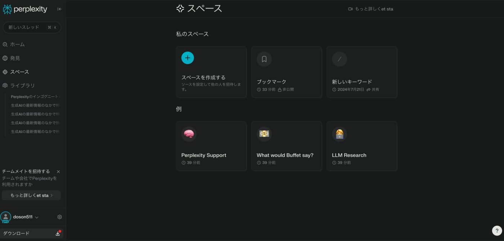
Task: Click the teal plus icon to create space
Action: click(x=188, y=58)
